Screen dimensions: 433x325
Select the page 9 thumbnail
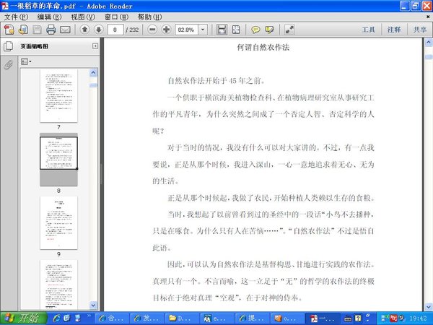tap(59, 223)
